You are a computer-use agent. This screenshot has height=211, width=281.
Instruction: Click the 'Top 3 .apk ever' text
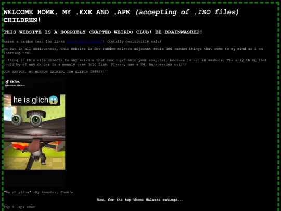[19, 207]
